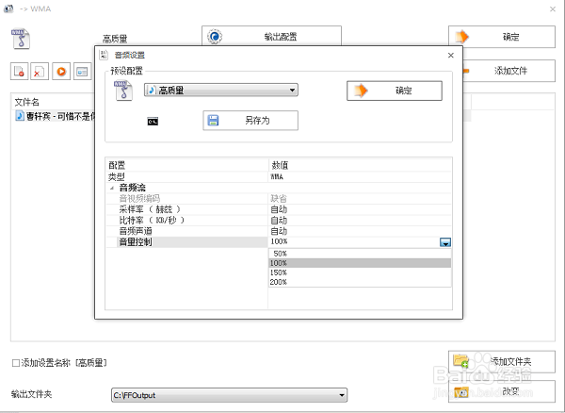
Task: Click the 自动 value for 比特率
Action: [x=360, y=220]
